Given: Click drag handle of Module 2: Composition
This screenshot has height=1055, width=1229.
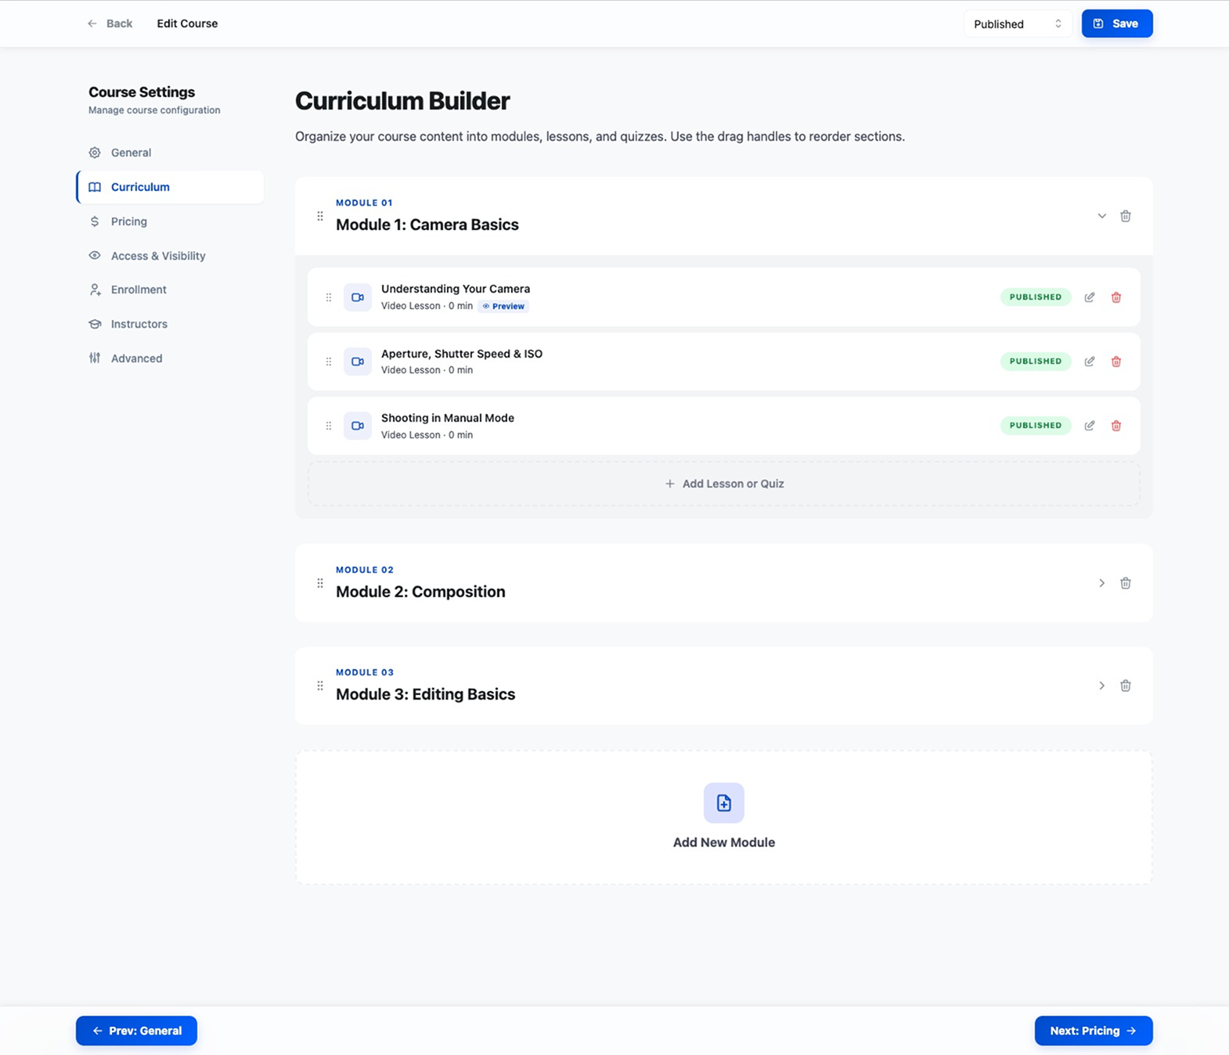Looking at the screenshot, I should [x=320, y=583].
